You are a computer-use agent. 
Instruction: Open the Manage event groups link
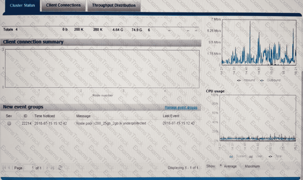(x=181, y=107)
